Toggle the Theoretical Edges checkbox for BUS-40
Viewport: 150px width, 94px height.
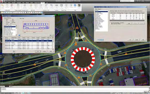121,16
